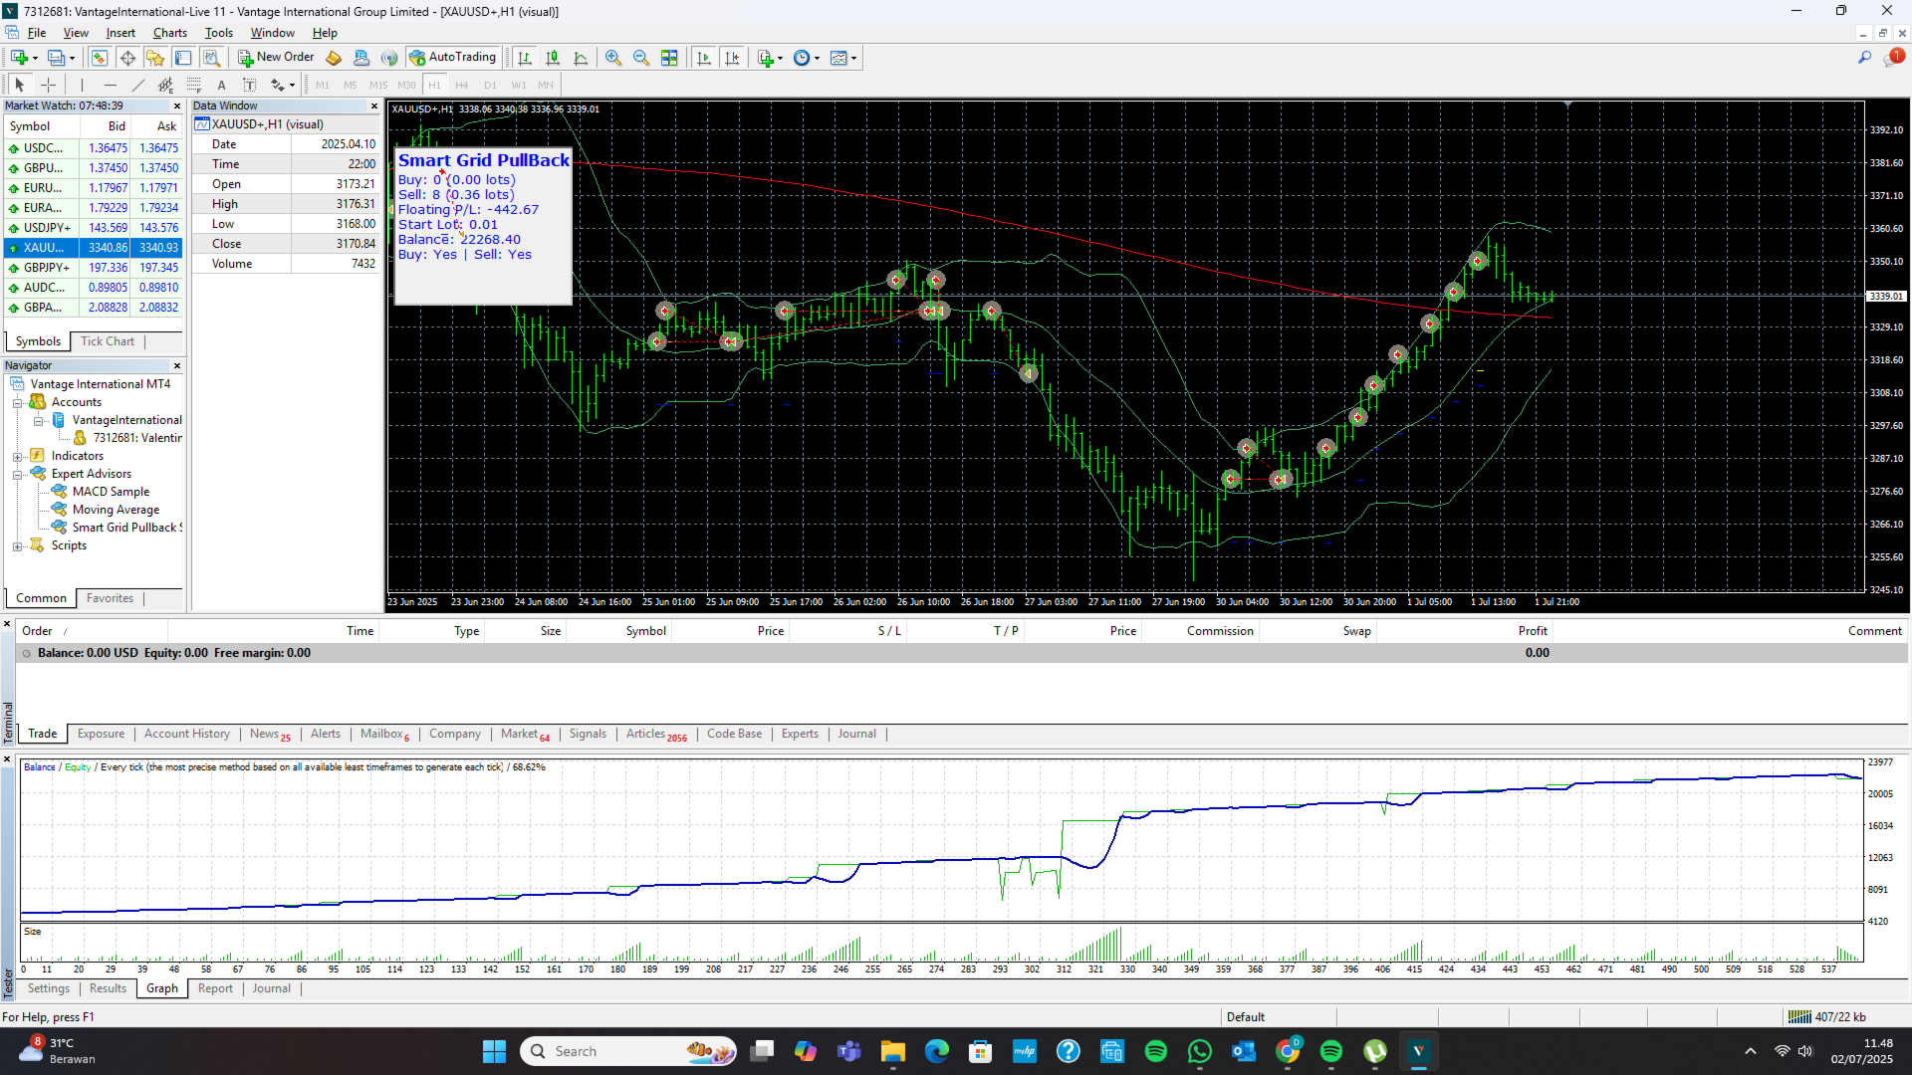Select the Crosshair tool

[48, 85]
